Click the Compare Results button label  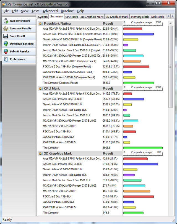(x=21, y=28)
